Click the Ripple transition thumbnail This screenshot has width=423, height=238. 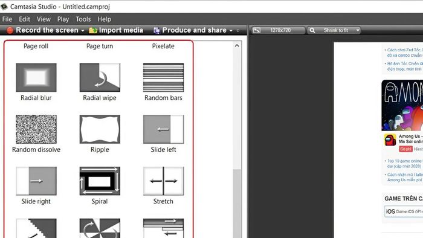tap(100, 129)
